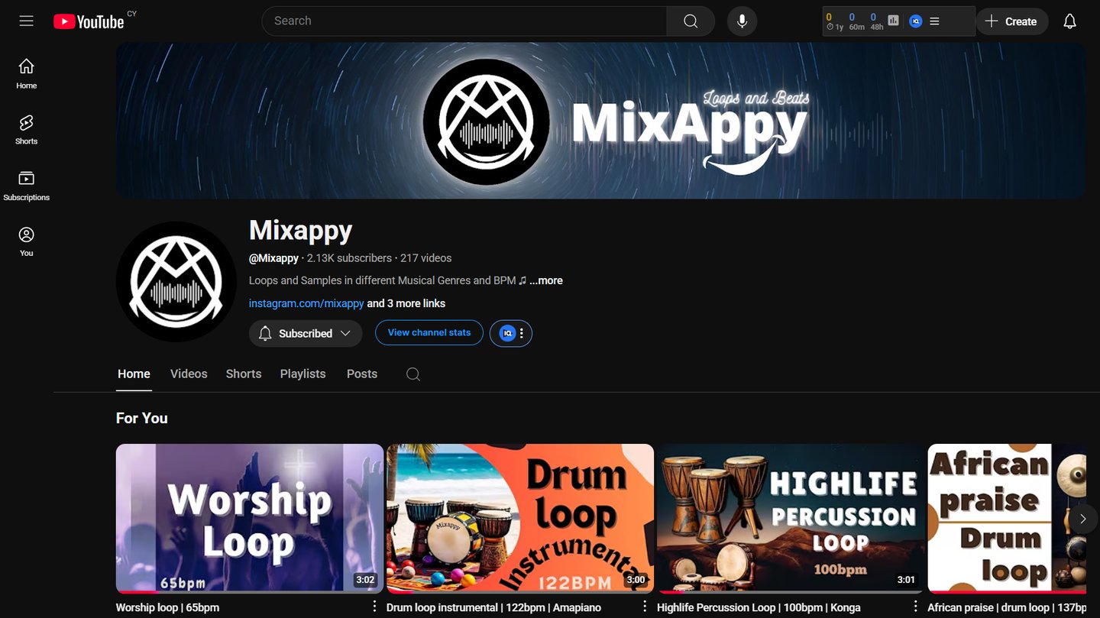Click the bar chart extension icon

(x=893, y=21)
